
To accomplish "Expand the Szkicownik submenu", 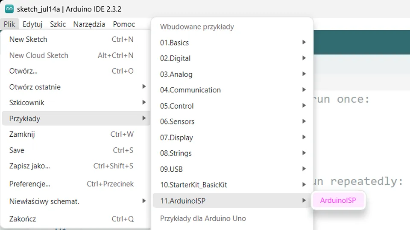I will pyautogui.click(x=27, y=103).
